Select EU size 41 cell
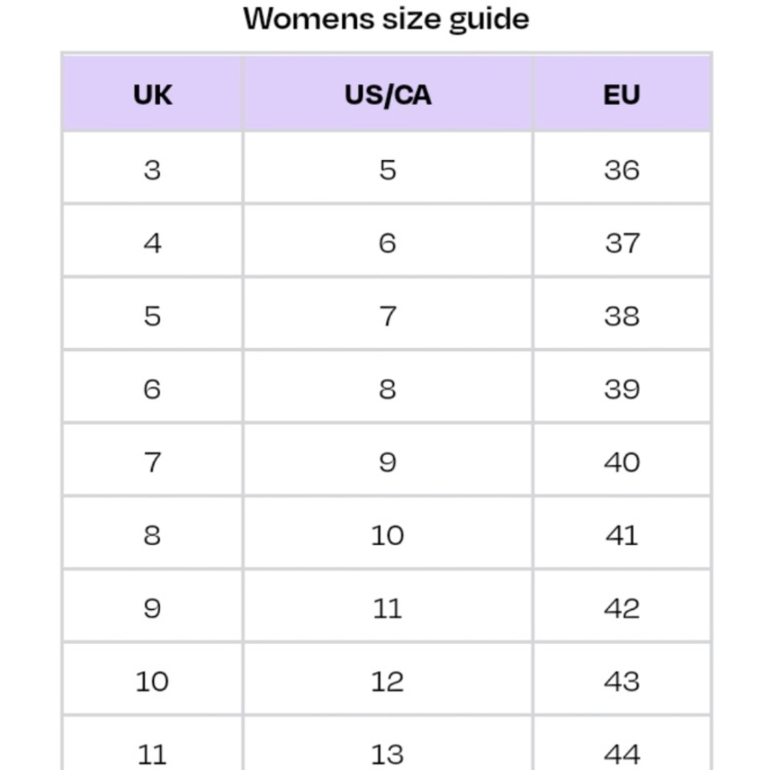 point(621,534)
